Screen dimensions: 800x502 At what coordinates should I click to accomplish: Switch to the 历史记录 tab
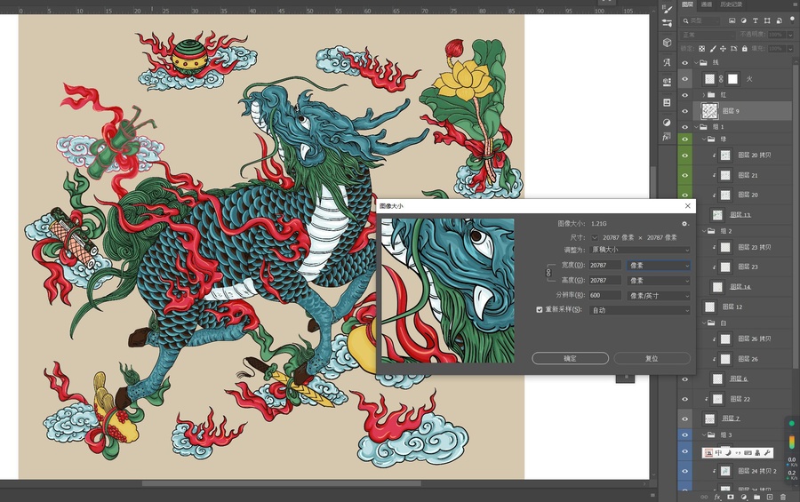click(x=732, y=4)
